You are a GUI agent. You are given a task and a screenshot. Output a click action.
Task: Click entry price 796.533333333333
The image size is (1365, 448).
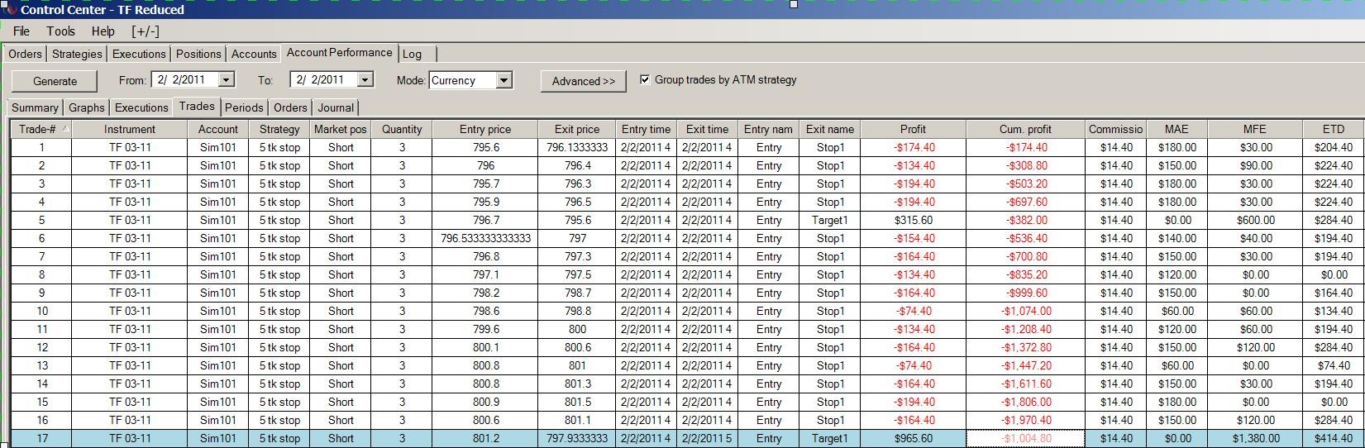point(485,238)
